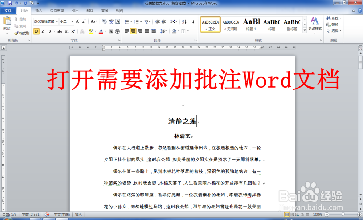
Task: Increase the font size
Action: pyautogui.click(x=78, y=22)
